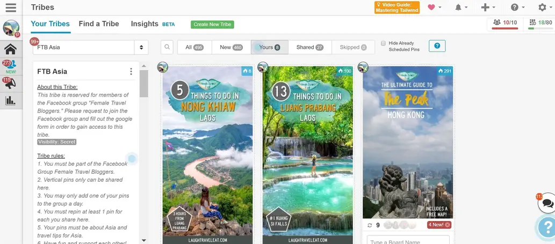Click the avatar on the Nong Khiaw pin
555x244 pixels.
[x=162, y=67]
